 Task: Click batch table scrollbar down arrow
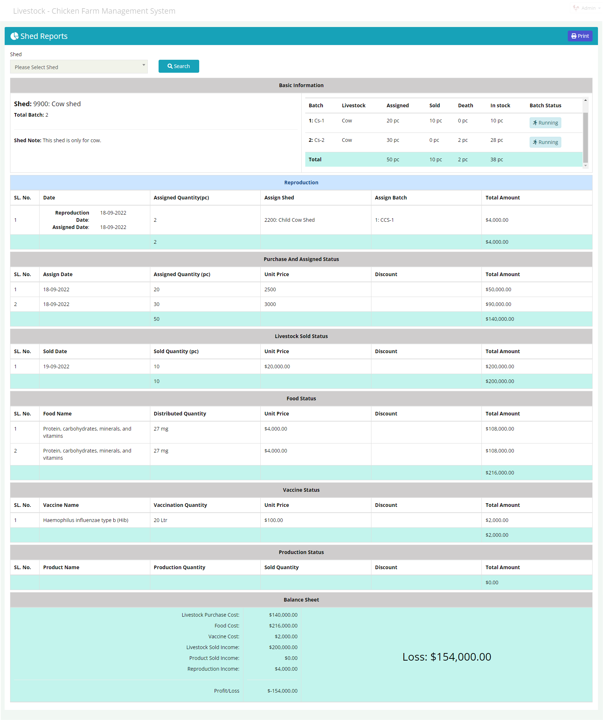click(585, 166)
